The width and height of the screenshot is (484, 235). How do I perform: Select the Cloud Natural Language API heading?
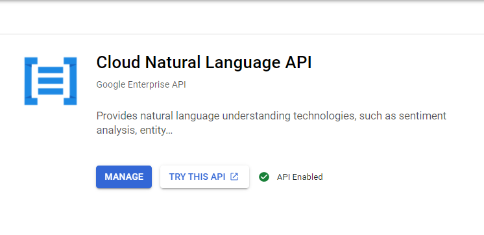[x=204, y=62]
